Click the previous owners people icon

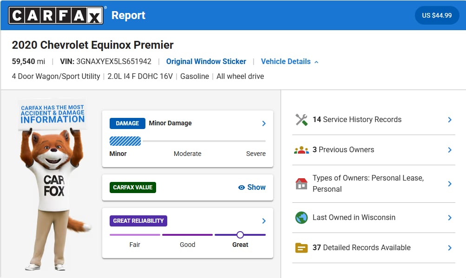302,150
